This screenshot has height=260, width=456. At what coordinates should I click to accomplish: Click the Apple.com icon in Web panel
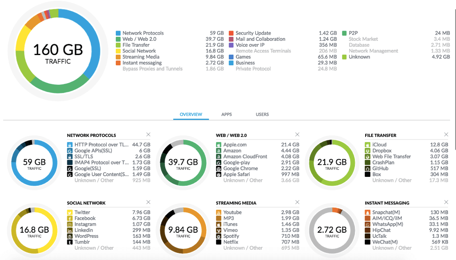pos(219,145)
